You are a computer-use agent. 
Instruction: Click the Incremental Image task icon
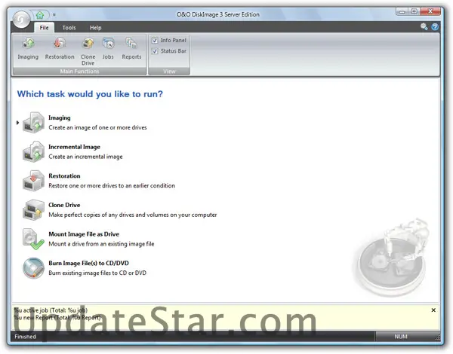[x=33, y=151]
